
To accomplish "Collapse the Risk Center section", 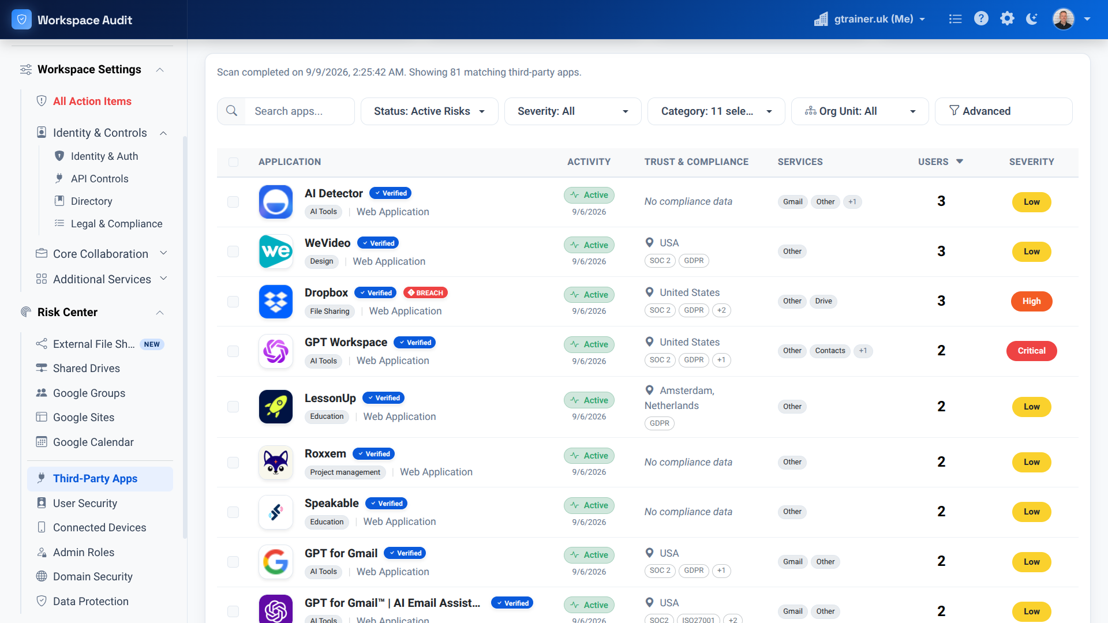I will click(x=160, y=313).
